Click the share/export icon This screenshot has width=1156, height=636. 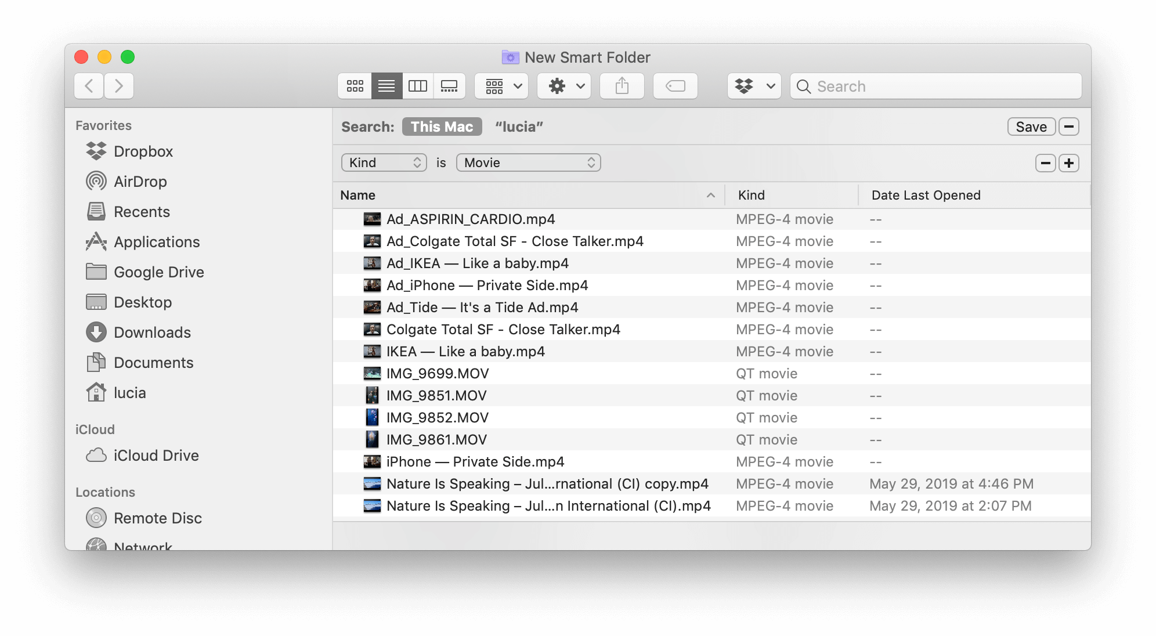[x=623, y=85]
